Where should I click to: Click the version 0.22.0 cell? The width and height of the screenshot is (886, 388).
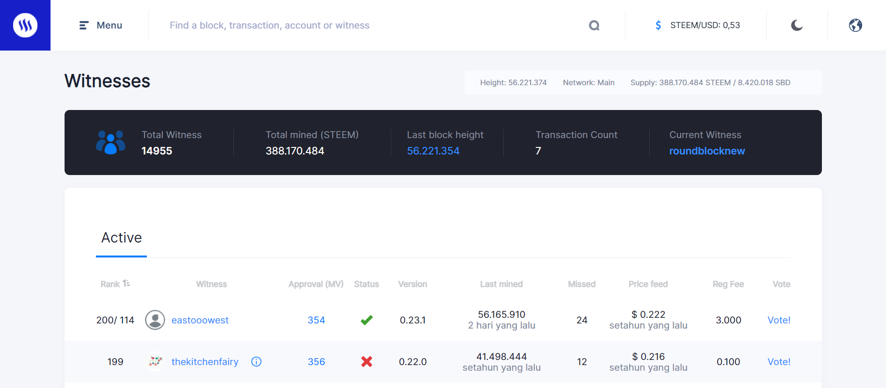click(x=413, y=362)
